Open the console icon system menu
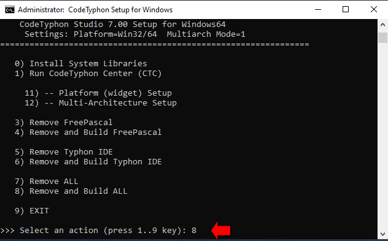Viewport: 388px width, 241px height. [x=10, y=10]
